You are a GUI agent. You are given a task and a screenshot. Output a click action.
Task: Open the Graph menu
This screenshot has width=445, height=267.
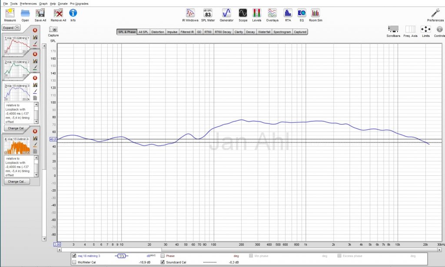[x=43, y=3]
